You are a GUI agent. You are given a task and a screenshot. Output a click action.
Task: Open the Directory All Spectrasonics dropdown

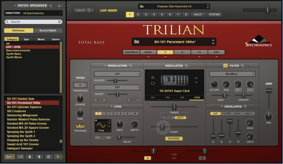point(33,13)
